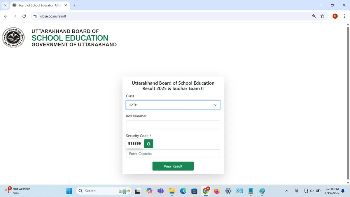The image size is (350, 197).
Task: Open the Hot weather widget
Action: 18,191
